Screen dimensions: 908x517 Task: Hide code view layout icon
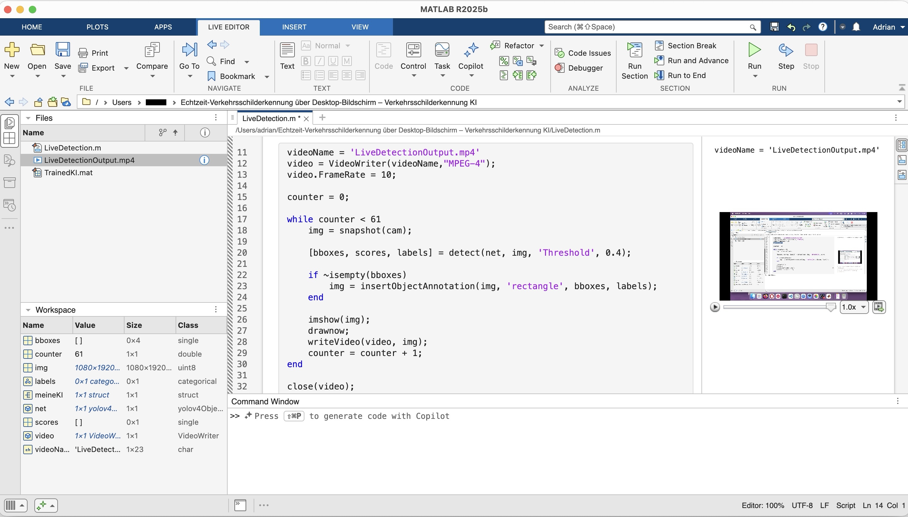tap(902, 175)
